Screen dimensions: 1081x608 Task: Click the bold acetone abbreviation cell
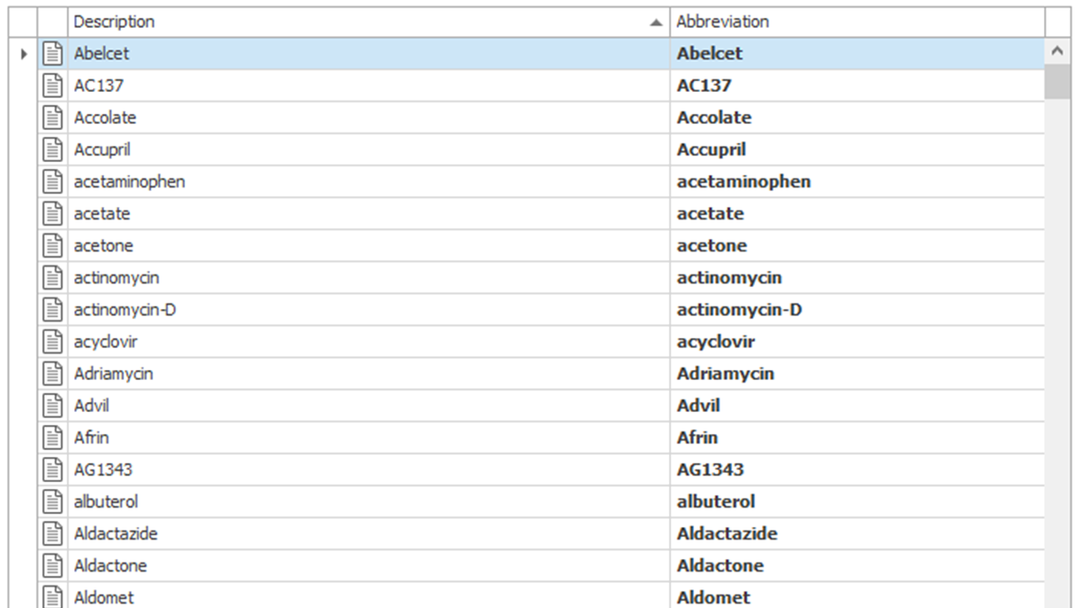[x=857, y=246]
